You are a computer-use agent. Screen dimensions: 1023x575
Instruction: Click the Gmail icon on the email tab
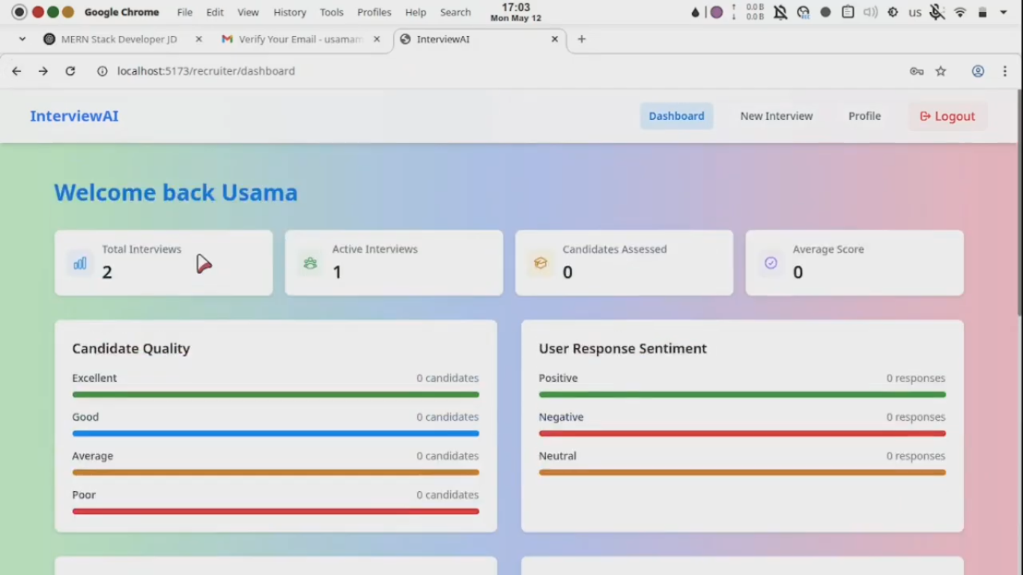point(227,39)
